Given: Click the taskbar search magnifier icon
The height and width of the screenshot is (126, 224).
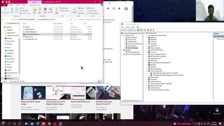Looking at the screenshot, I should [9, 124].
